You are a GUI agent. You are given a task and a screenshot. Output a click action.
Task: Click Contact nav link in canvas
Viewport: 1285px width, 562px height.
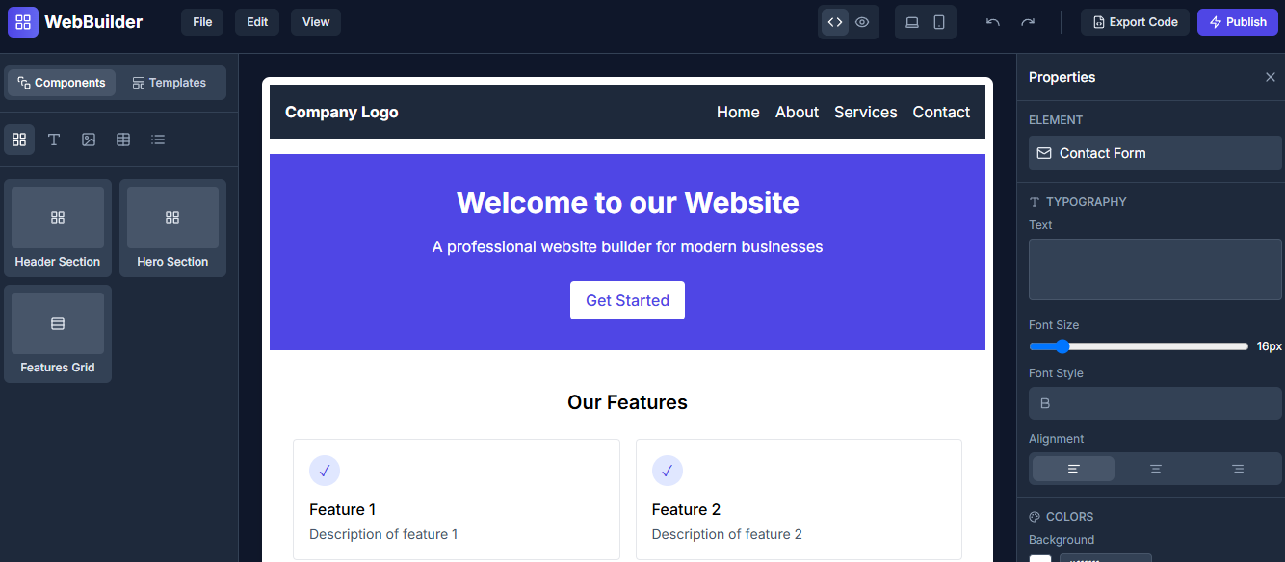(x=941, y=112)
